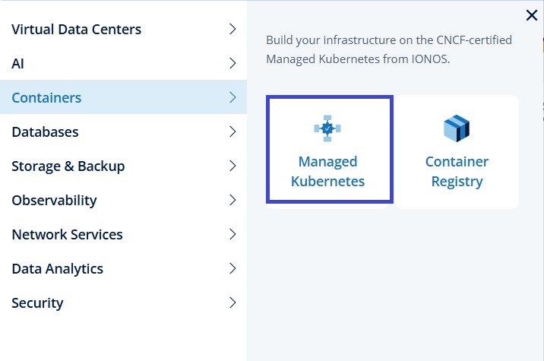544x361 pixels.
Task: Select the AI menu item
Action: coord(19,64)
